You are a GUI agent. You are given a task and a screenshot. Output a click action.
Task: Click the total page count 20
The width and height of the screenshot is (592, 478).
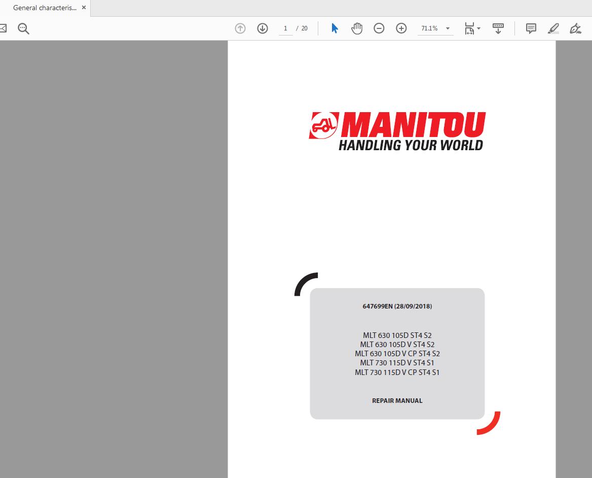(304, 28)
